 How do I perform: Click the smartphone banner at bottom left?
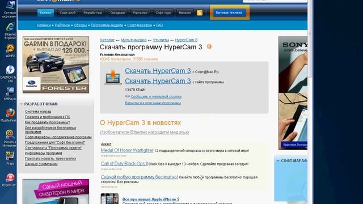pyautogui.click(x=56, y=192)
